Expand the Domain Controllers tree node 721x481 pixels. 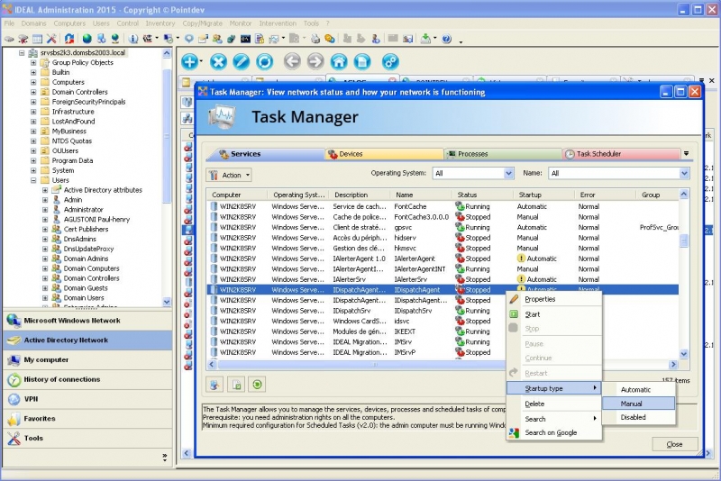pos(33,92)
